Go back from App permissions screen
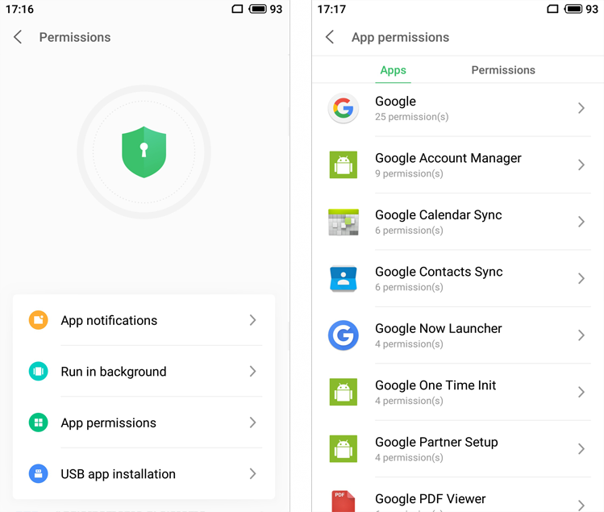604x512 pixels. 330,37
